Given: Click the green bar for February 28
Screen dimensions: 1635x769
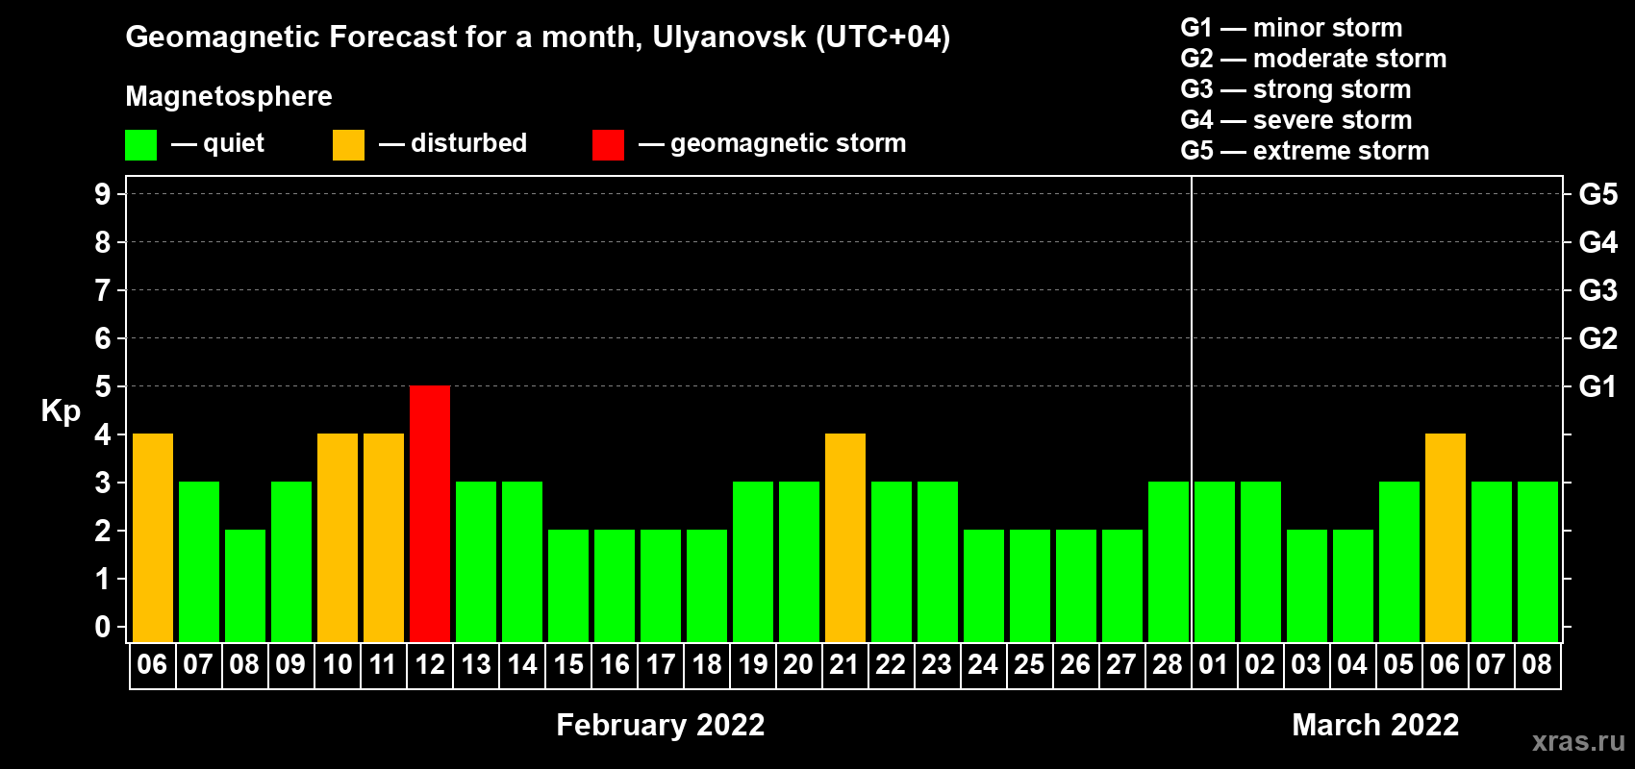Looking at the screenshot, I should pos(1169,562).
